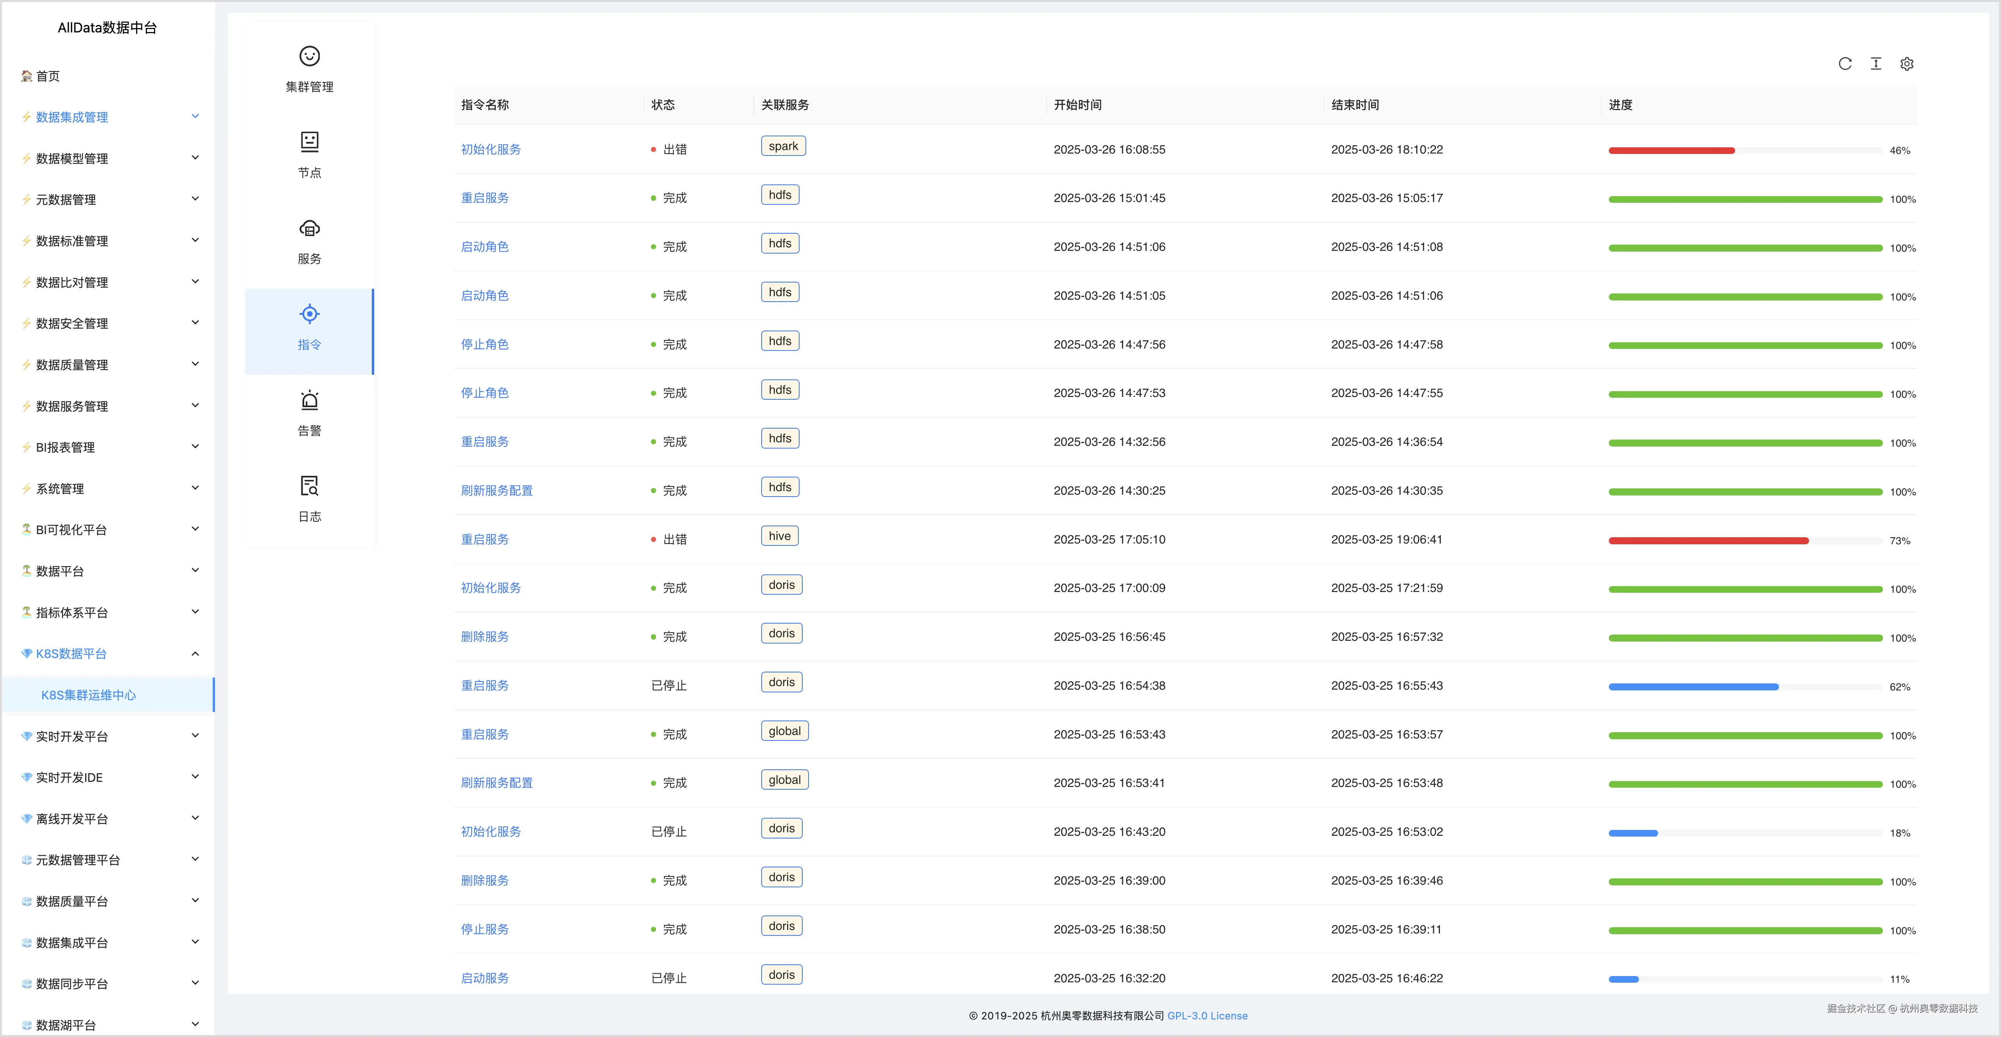Go to 首页 in sidebar

pyautogui.click(x=47, y=76)
